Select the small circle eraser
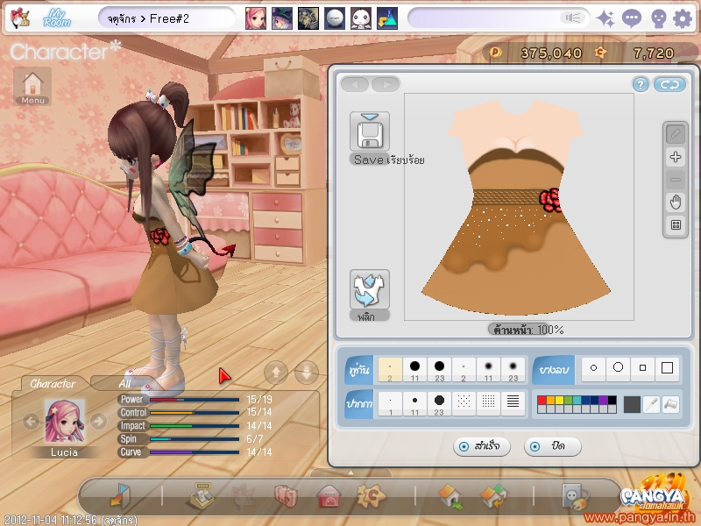Image resolution: width=701 pixels, height=526 pixels. [594, 368]
